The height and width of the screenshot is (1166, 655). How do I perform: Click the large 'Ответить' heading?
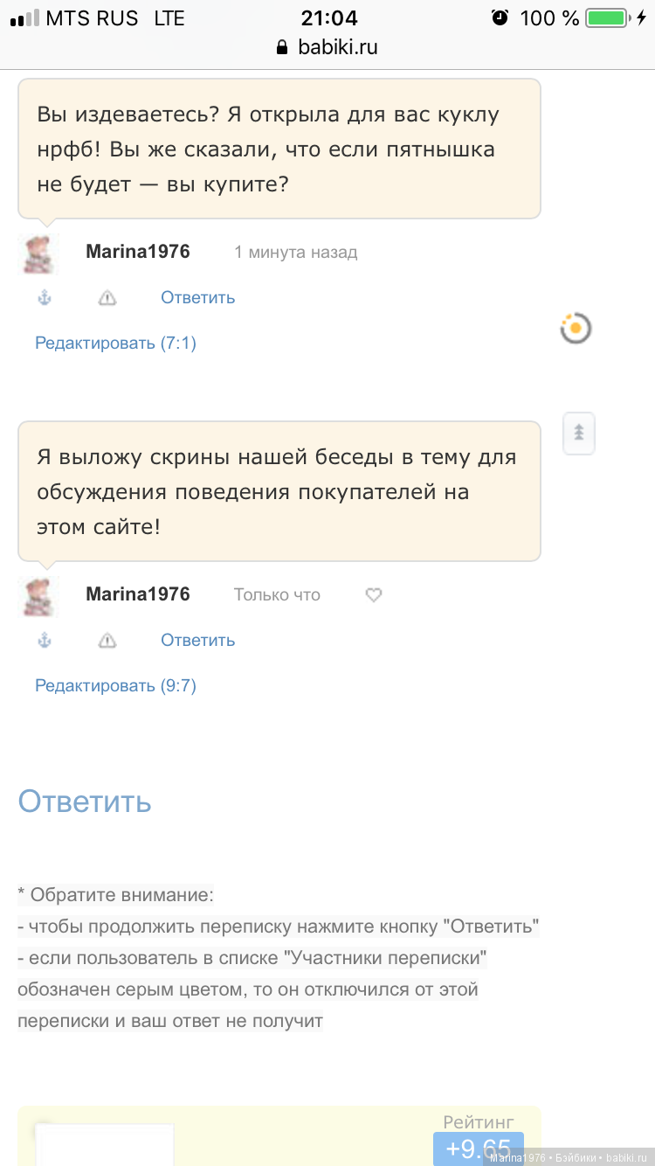[84, 801]
